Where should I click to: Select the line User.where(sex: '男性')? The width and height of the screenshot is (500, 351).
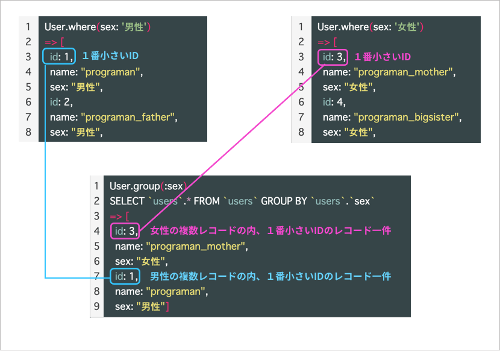click(97, 27)
